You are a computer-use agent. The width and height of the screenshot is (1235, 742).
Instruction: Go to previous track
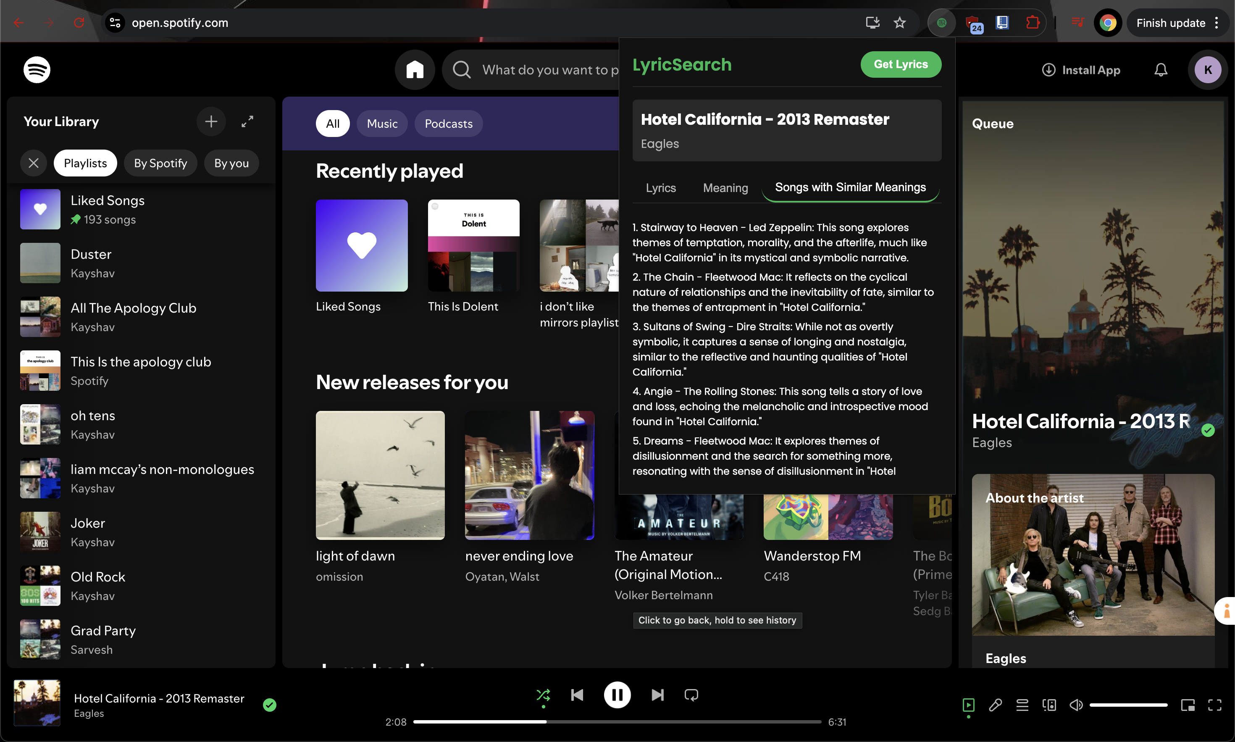point(577,695)
